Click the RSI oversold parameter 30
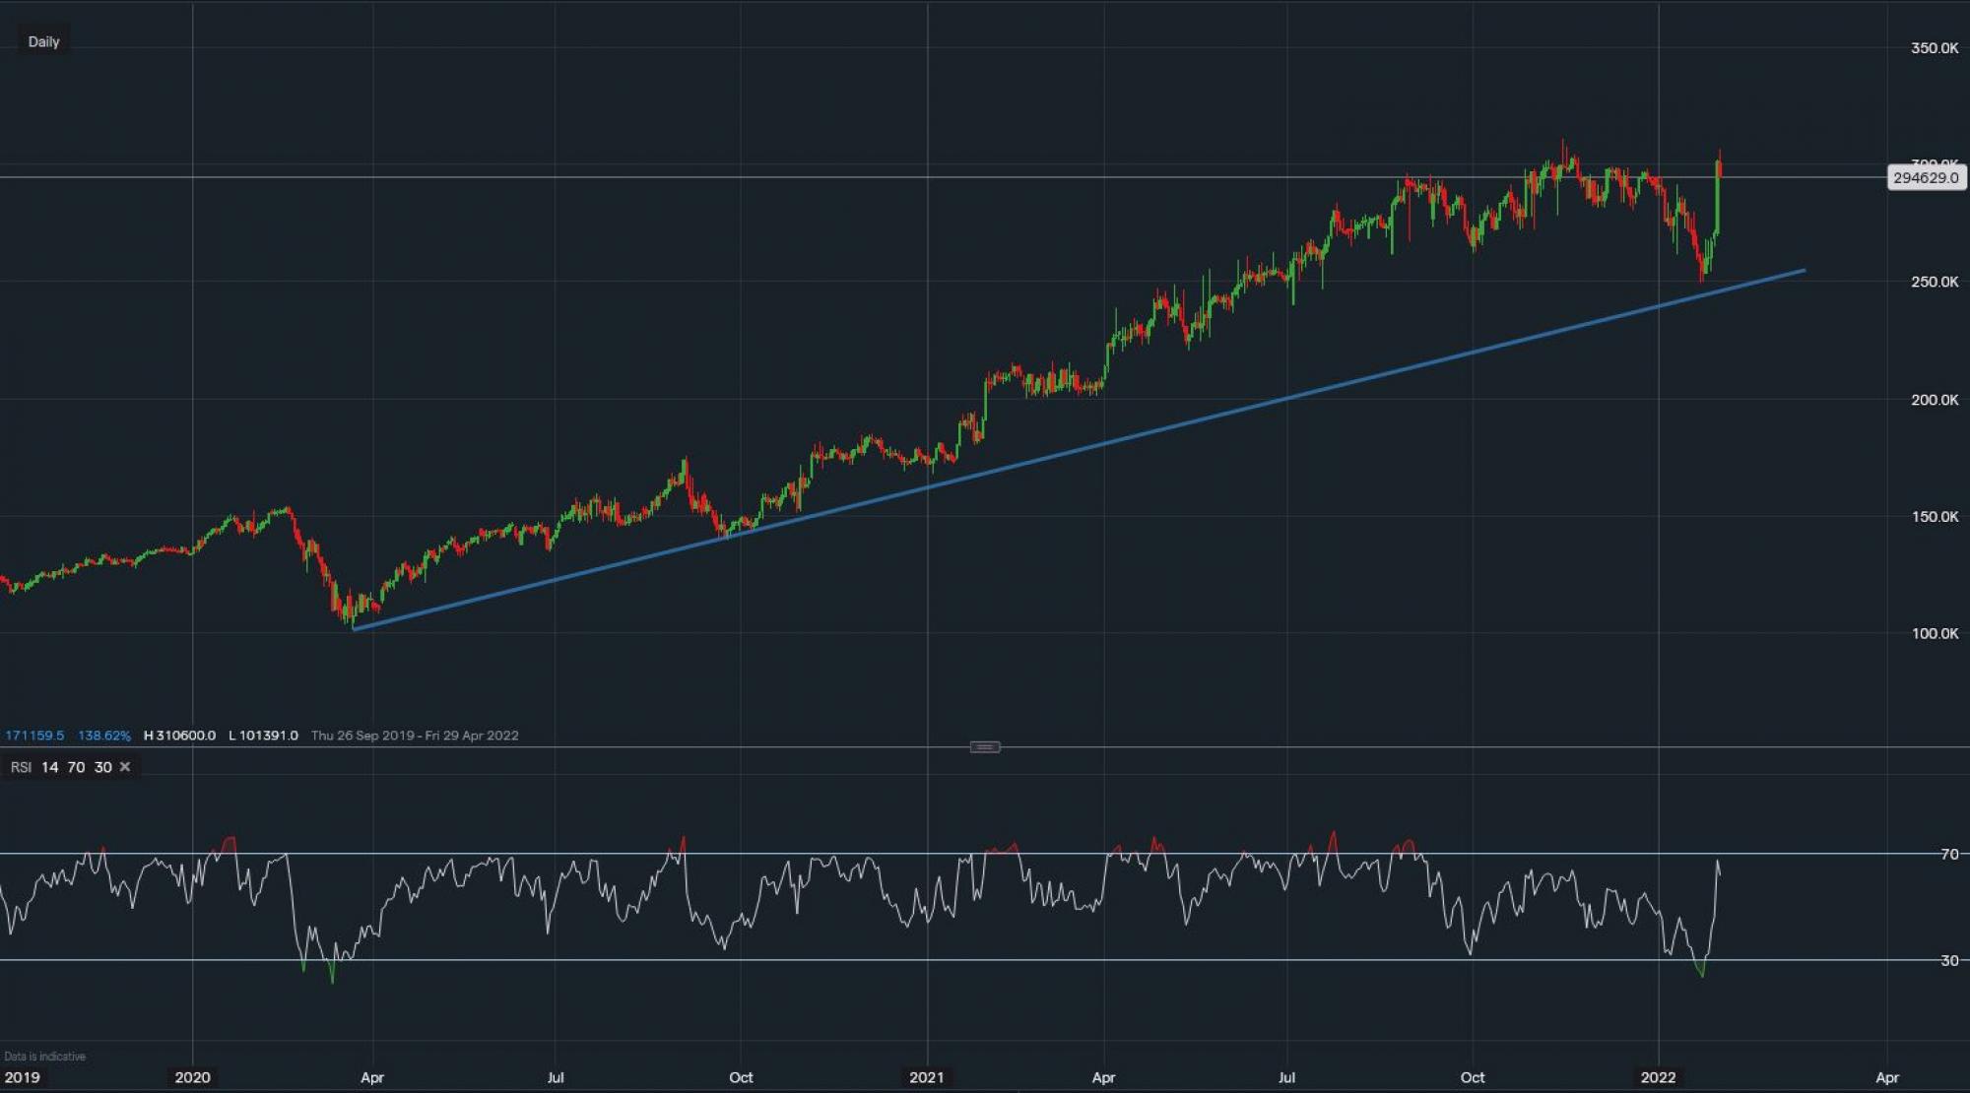Screen dimensions: 1970x1093 point(101,766)
